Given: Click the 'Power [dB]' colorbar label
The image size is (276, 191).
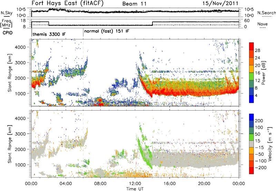Looking at the screenshot, I should click(264, 73).
